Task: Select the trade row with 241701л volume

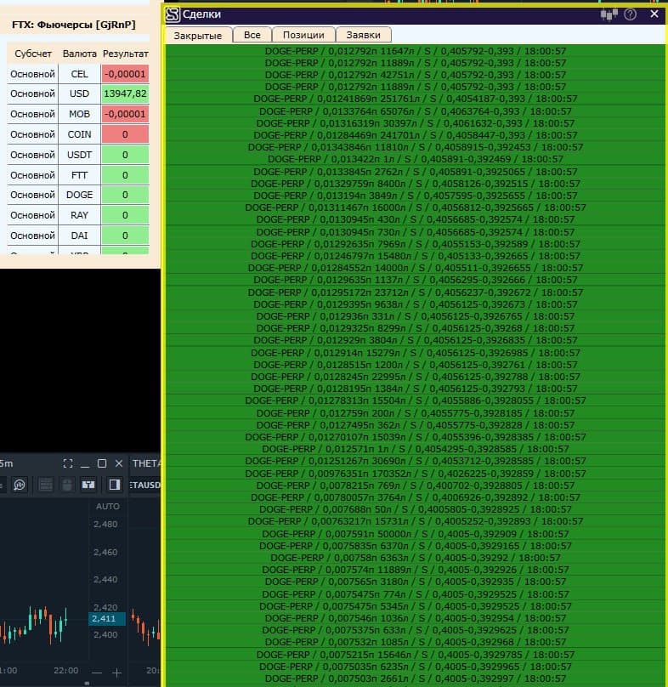Action: (x=416, y=135)
